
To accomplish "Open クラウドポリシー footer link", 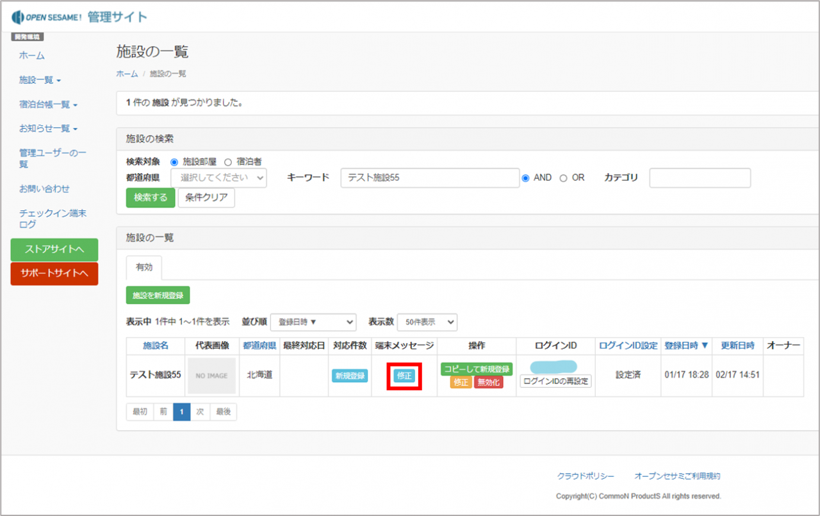I will coord(586,476).
